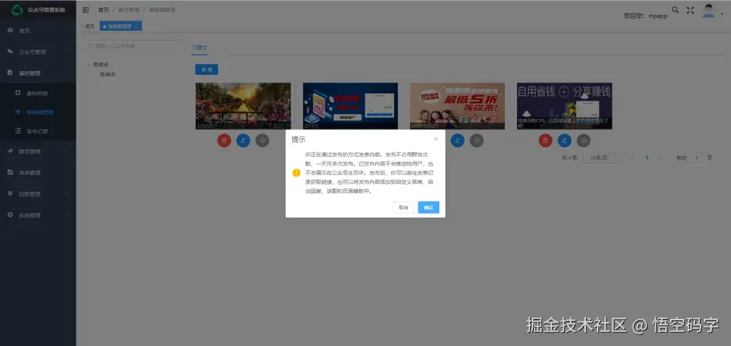Screen dimensions: 731x346
Task: Publish the sunset canal draft via check icon
Action: pyautogui.click(x=263, y=140)
